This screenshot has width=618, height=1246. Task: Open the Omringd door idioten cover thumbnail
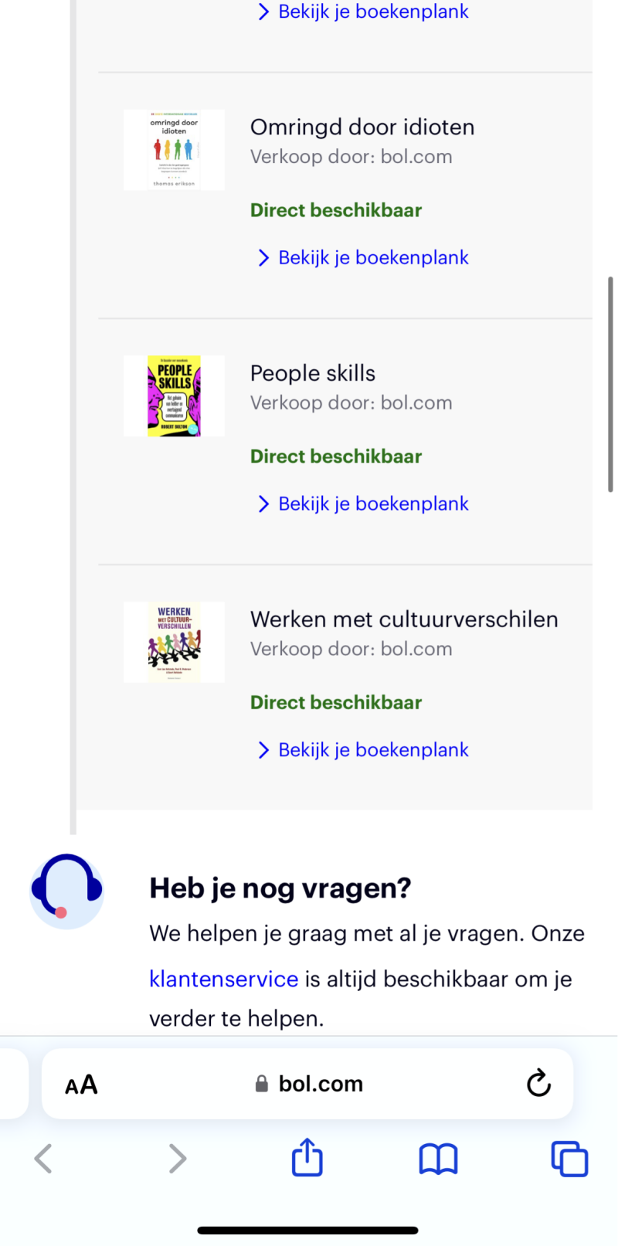point(174,150)
